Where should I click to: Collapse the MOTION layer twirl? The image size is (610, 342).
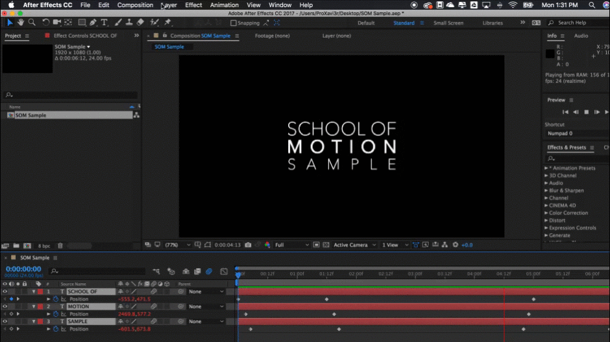34,306
